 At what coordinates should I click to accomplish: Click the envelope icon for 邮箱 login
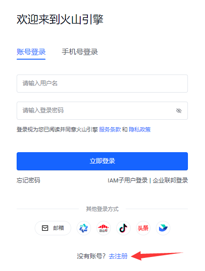[45, 228]
